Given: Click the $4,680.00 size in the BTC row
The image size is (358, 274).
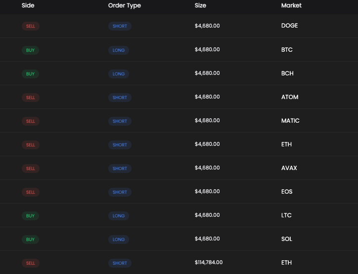Looking at the screenshot, I should click(207, 49).
